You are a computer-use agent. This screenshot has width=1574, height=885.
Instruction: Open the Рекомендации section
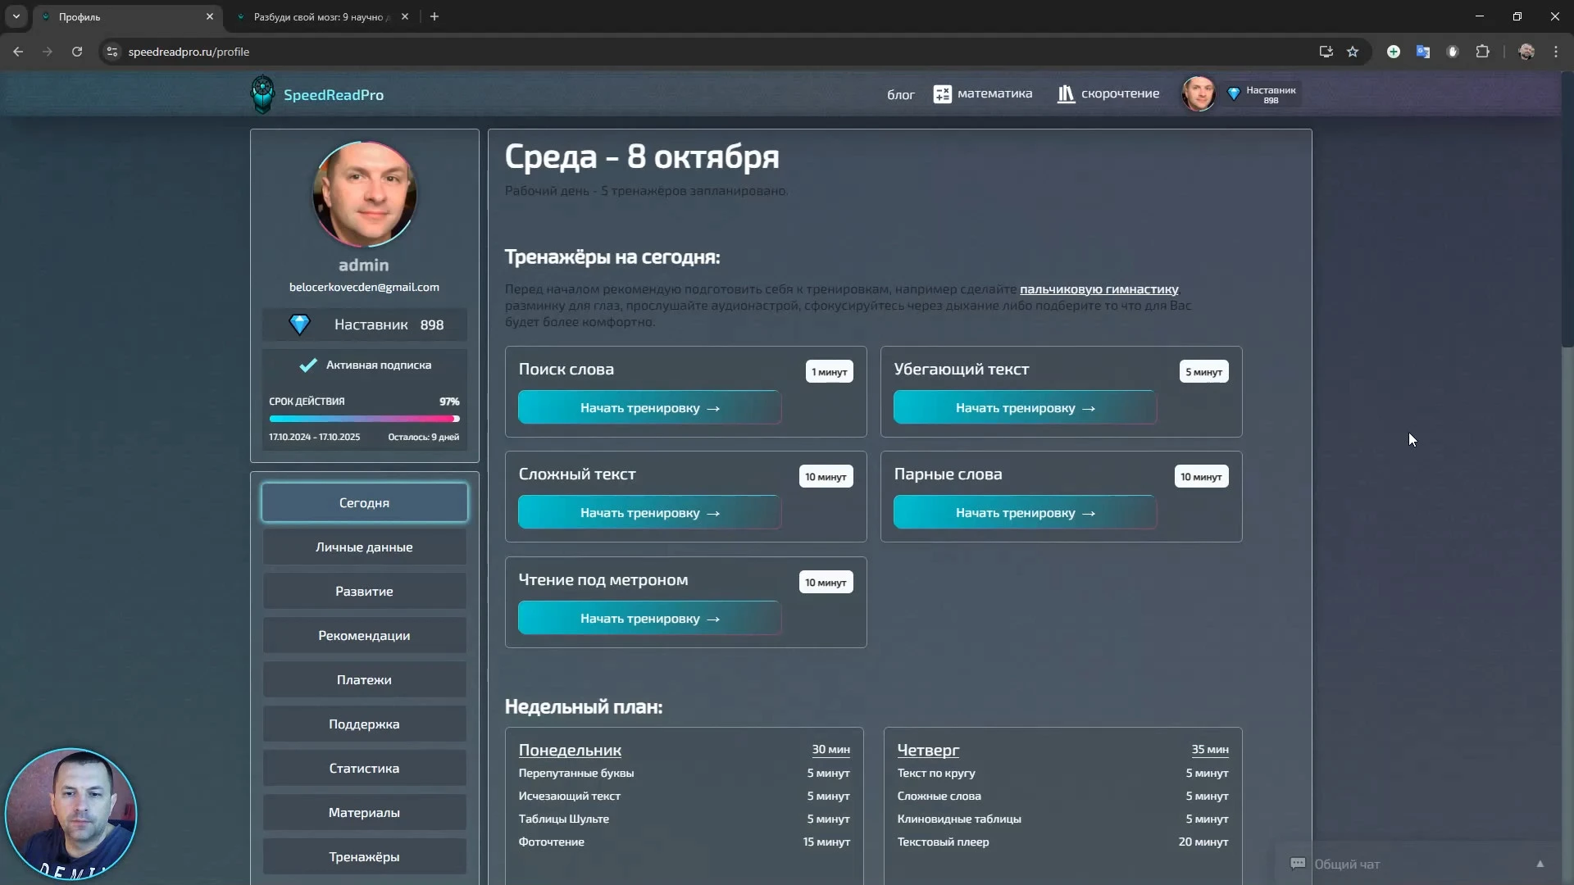[x=365, y=635]
